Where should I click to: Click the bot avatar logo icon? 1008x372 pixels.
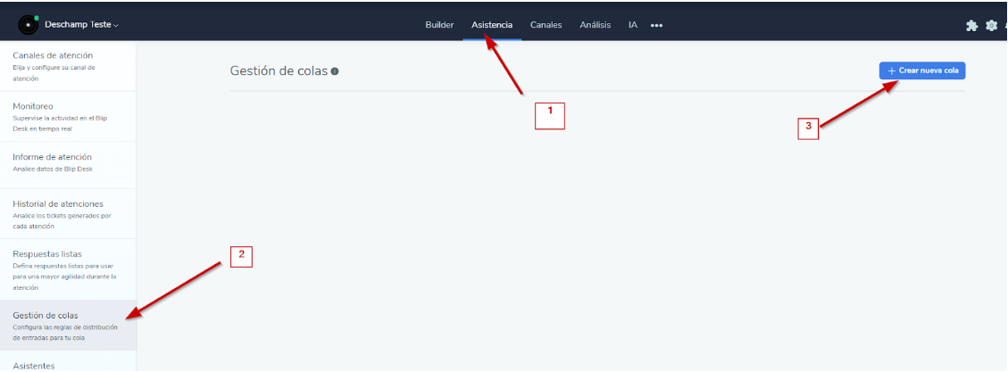tap(29, 25)
